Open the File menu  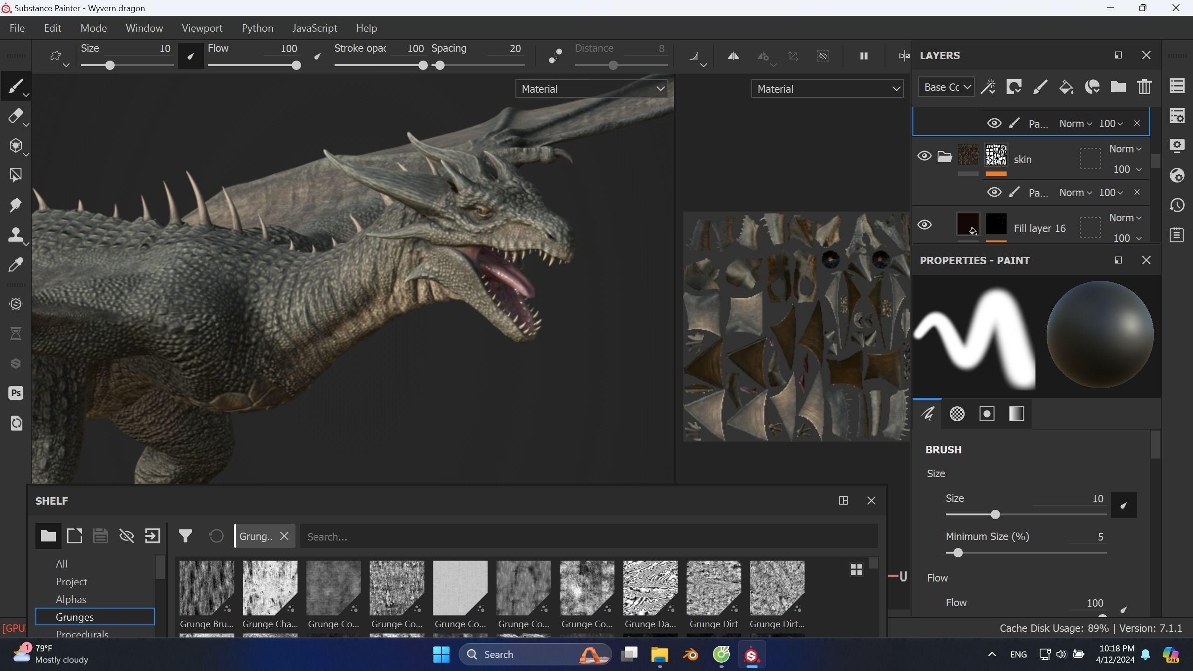pyautogui.click(x=17, y=28)
